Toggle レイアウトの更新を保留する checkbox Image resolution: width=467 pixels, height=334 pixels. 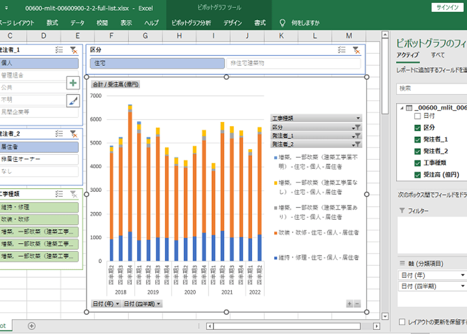coord(402,322)
